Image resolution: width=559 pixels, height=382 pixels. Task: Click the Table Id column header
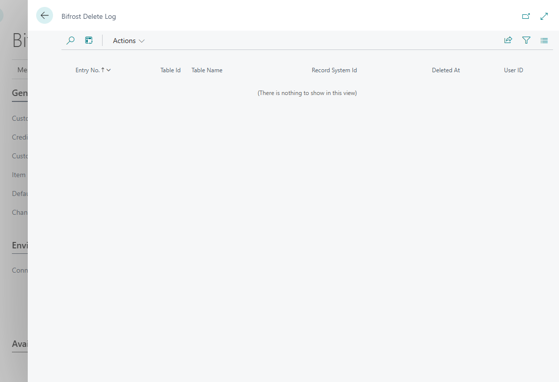coord(170,70)
